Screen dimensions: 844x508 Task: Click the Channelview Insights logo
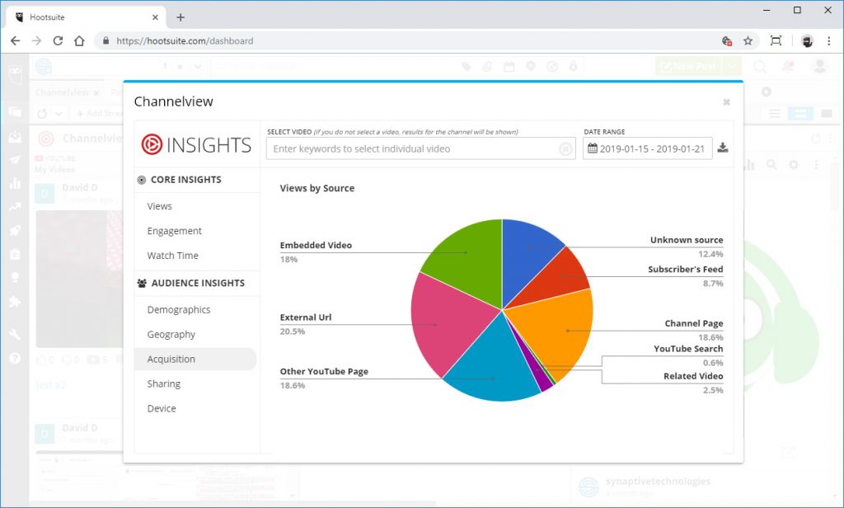point(196,144)
